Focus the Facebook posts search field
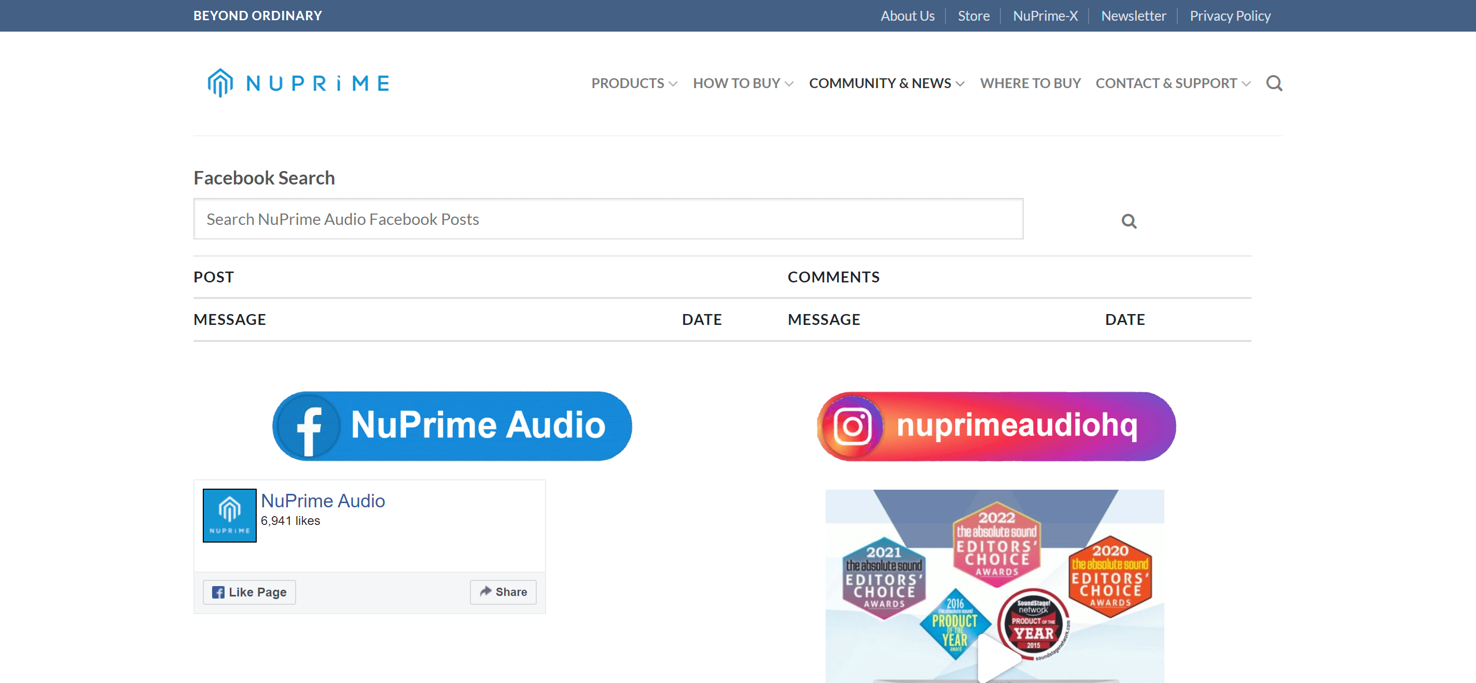 [x=608, y=219]
